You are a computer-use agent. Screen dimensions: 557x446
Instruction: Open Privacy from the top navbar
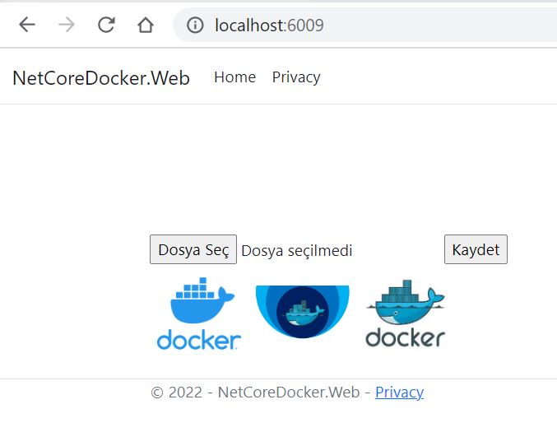tap(295, 77)
